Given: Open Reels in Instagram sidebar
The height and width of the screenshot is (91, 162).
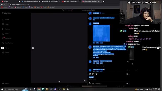Looking at the screenshot, I should [5, 34].
